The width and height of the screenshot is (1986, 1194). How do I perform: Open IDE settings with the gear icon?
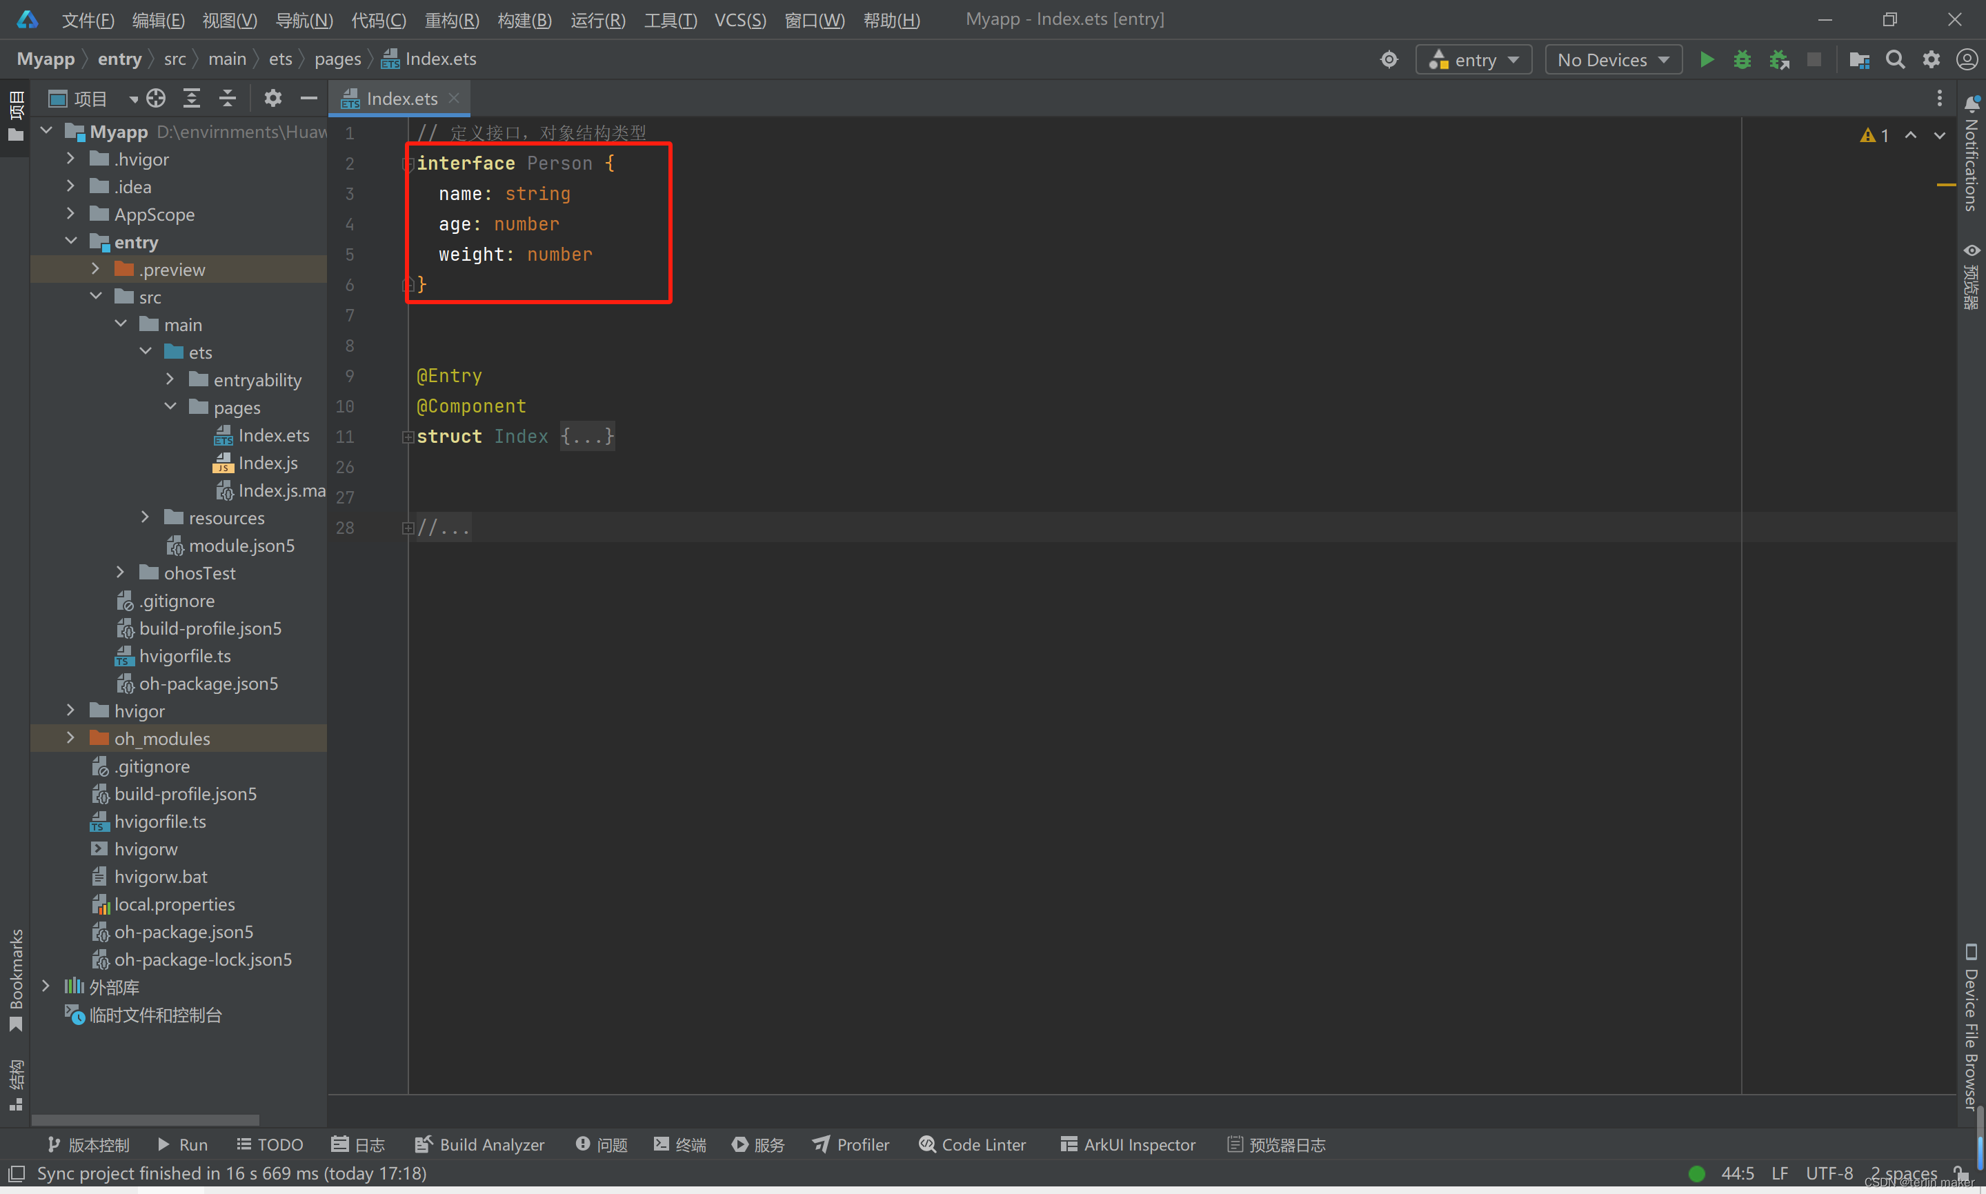1932,59
